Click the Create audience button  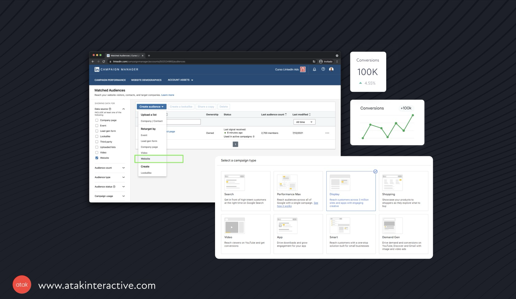tap(151, 107)
